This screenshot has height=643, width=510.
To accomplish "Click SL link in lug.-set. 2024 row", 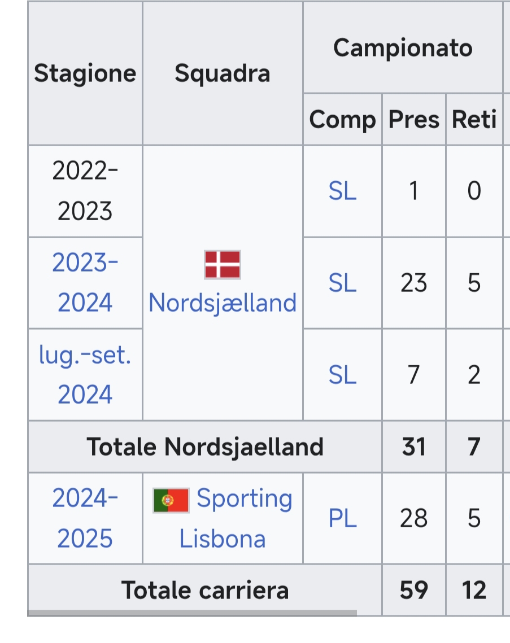I will pos(343,375).
